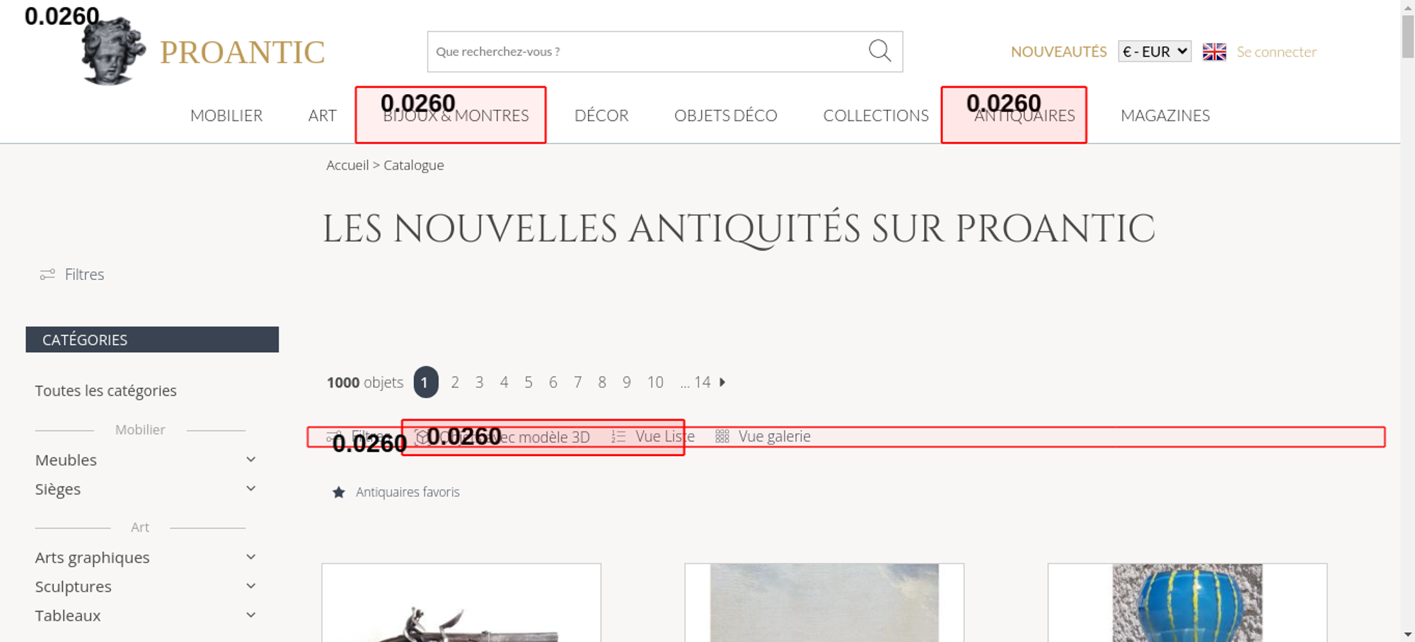The height and width of the screenshot is (642, 1415).
Task: Open the Mobilier menu
Action: [x=226, y=115]
